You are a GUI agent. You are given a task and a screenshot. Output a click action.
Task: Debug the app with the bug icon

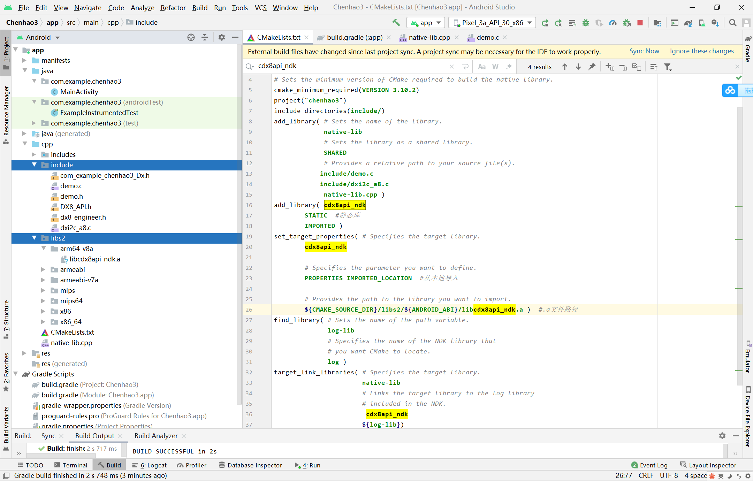point(586,22)
